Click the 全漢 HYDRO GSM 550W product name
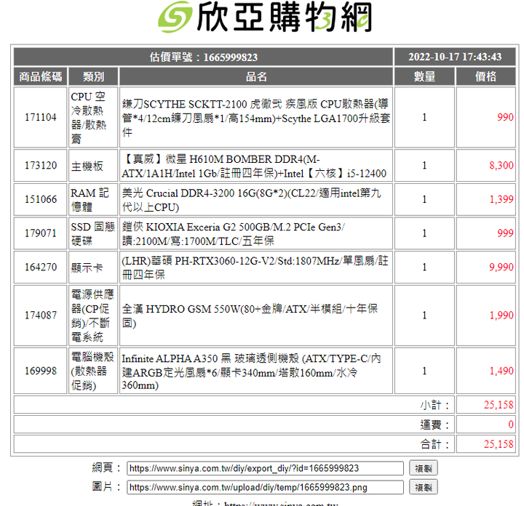This screenshot has width=524, height=506. point(250,316)
